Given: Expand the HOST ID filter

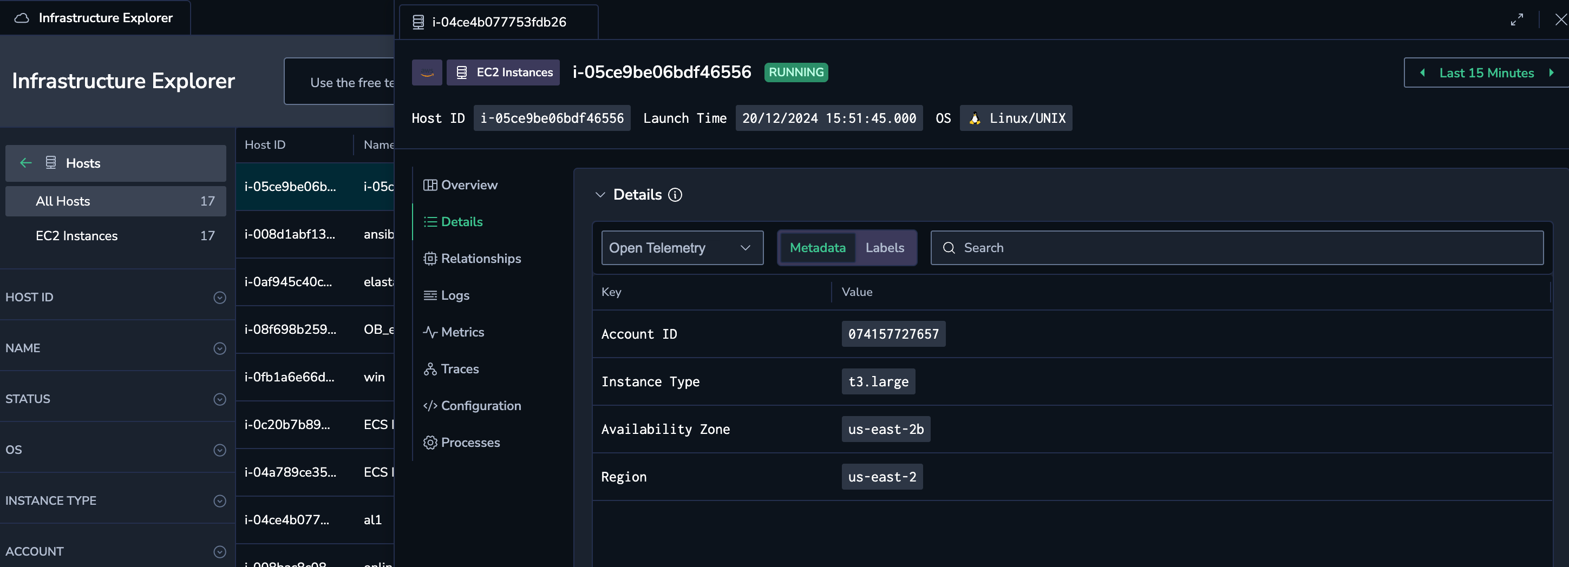Looking at the screenshot, I should tap(220, 298).
